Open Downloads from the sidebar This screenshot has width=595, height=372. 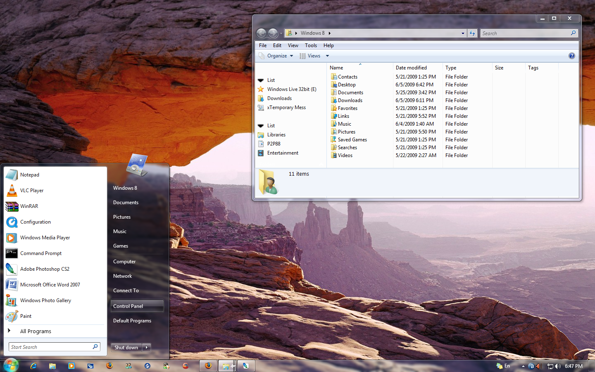279,98
